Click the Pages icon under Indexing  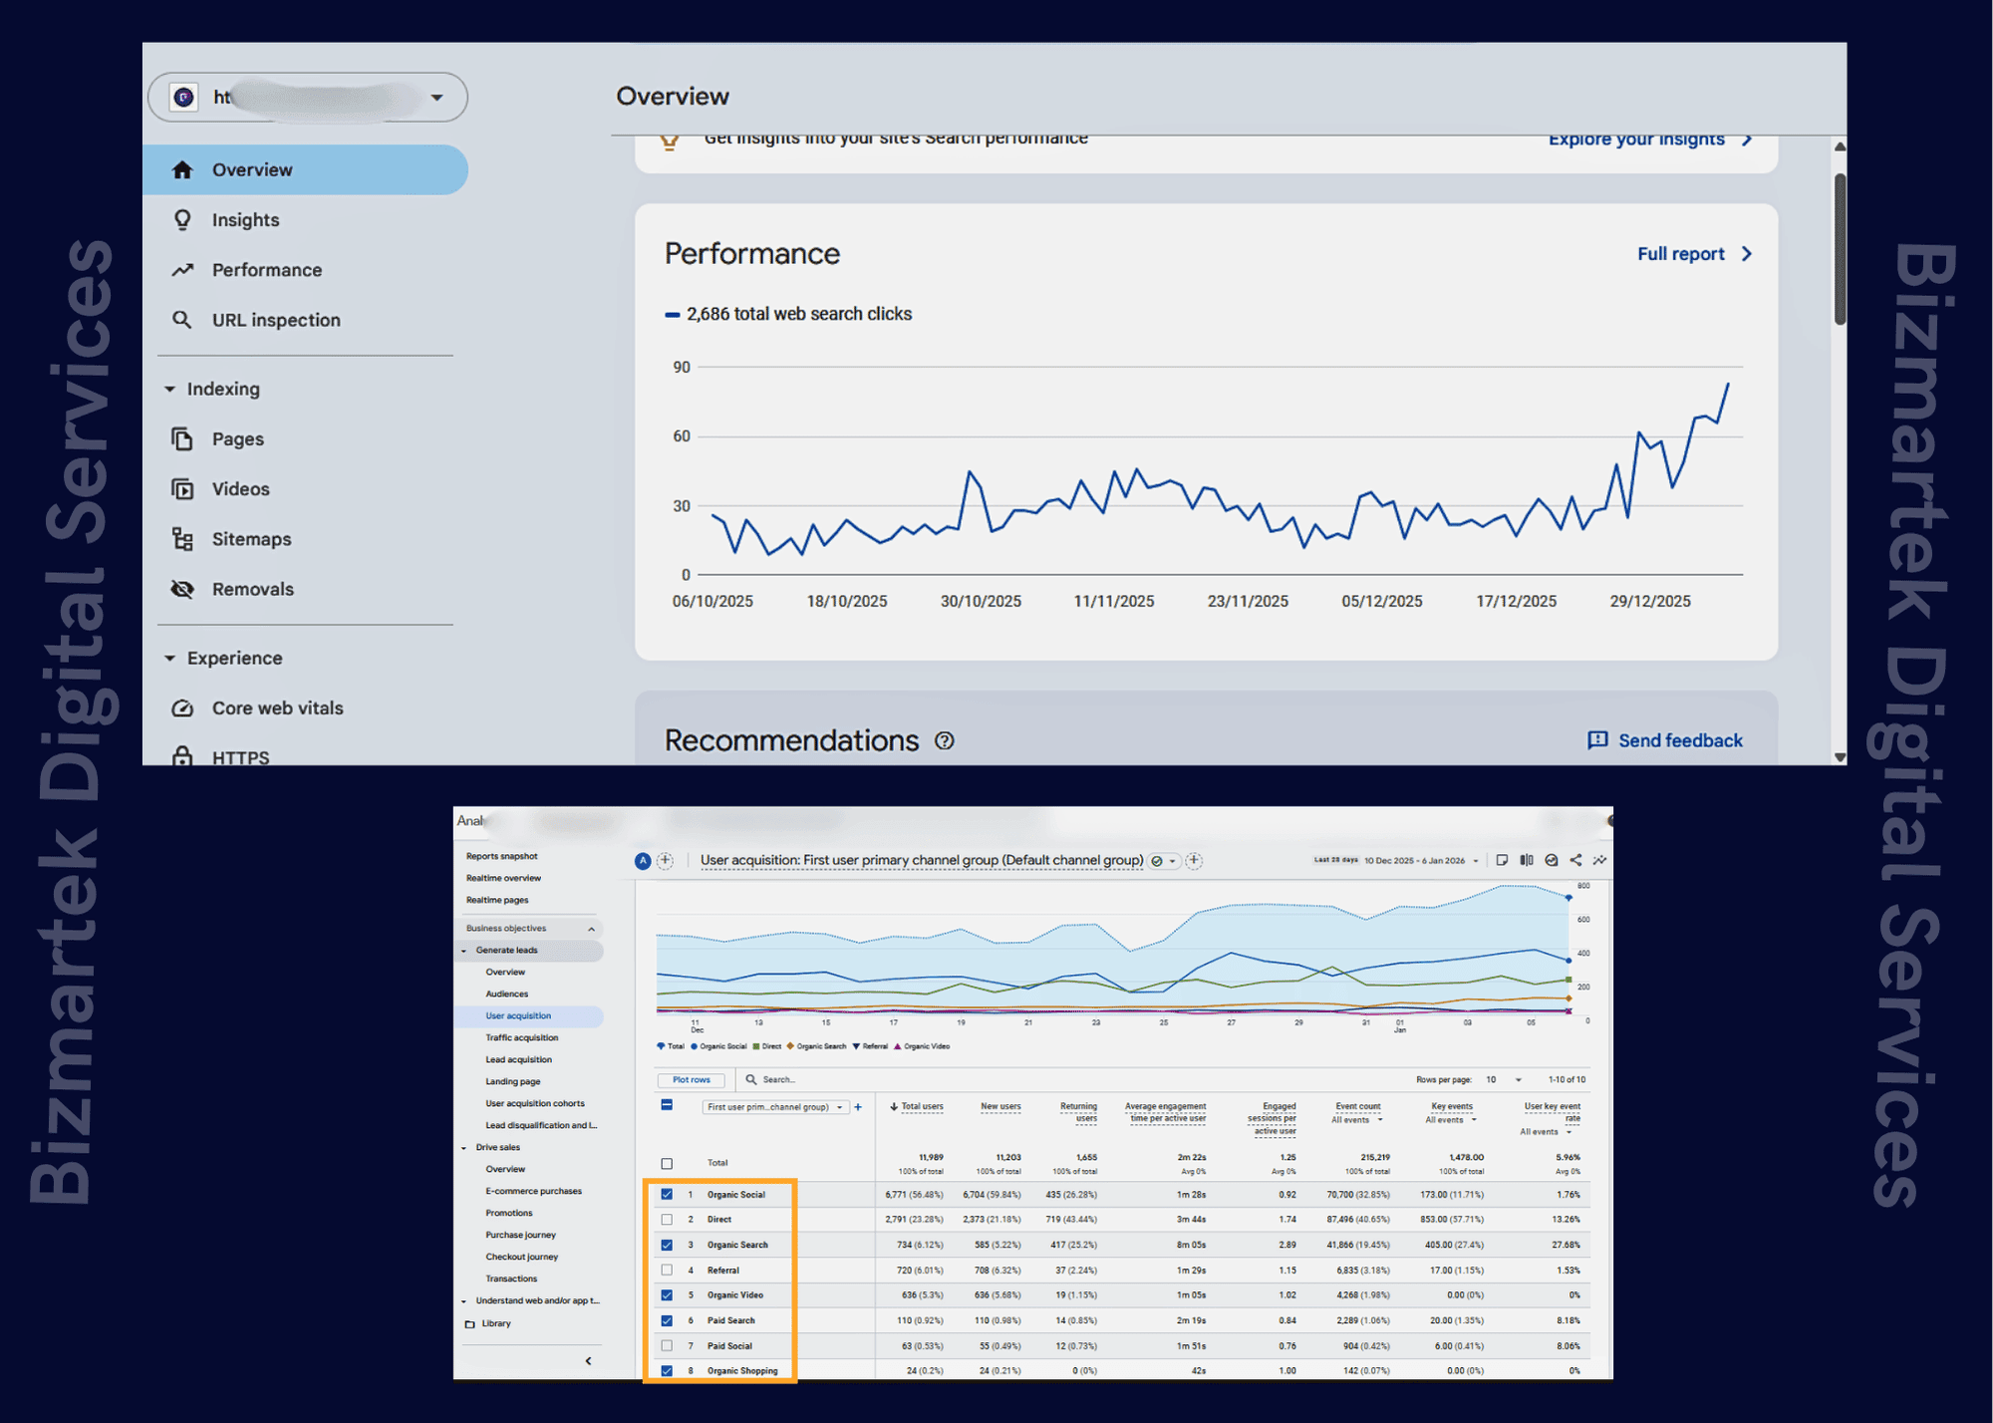pyautogui.click(x=182, y=438)
